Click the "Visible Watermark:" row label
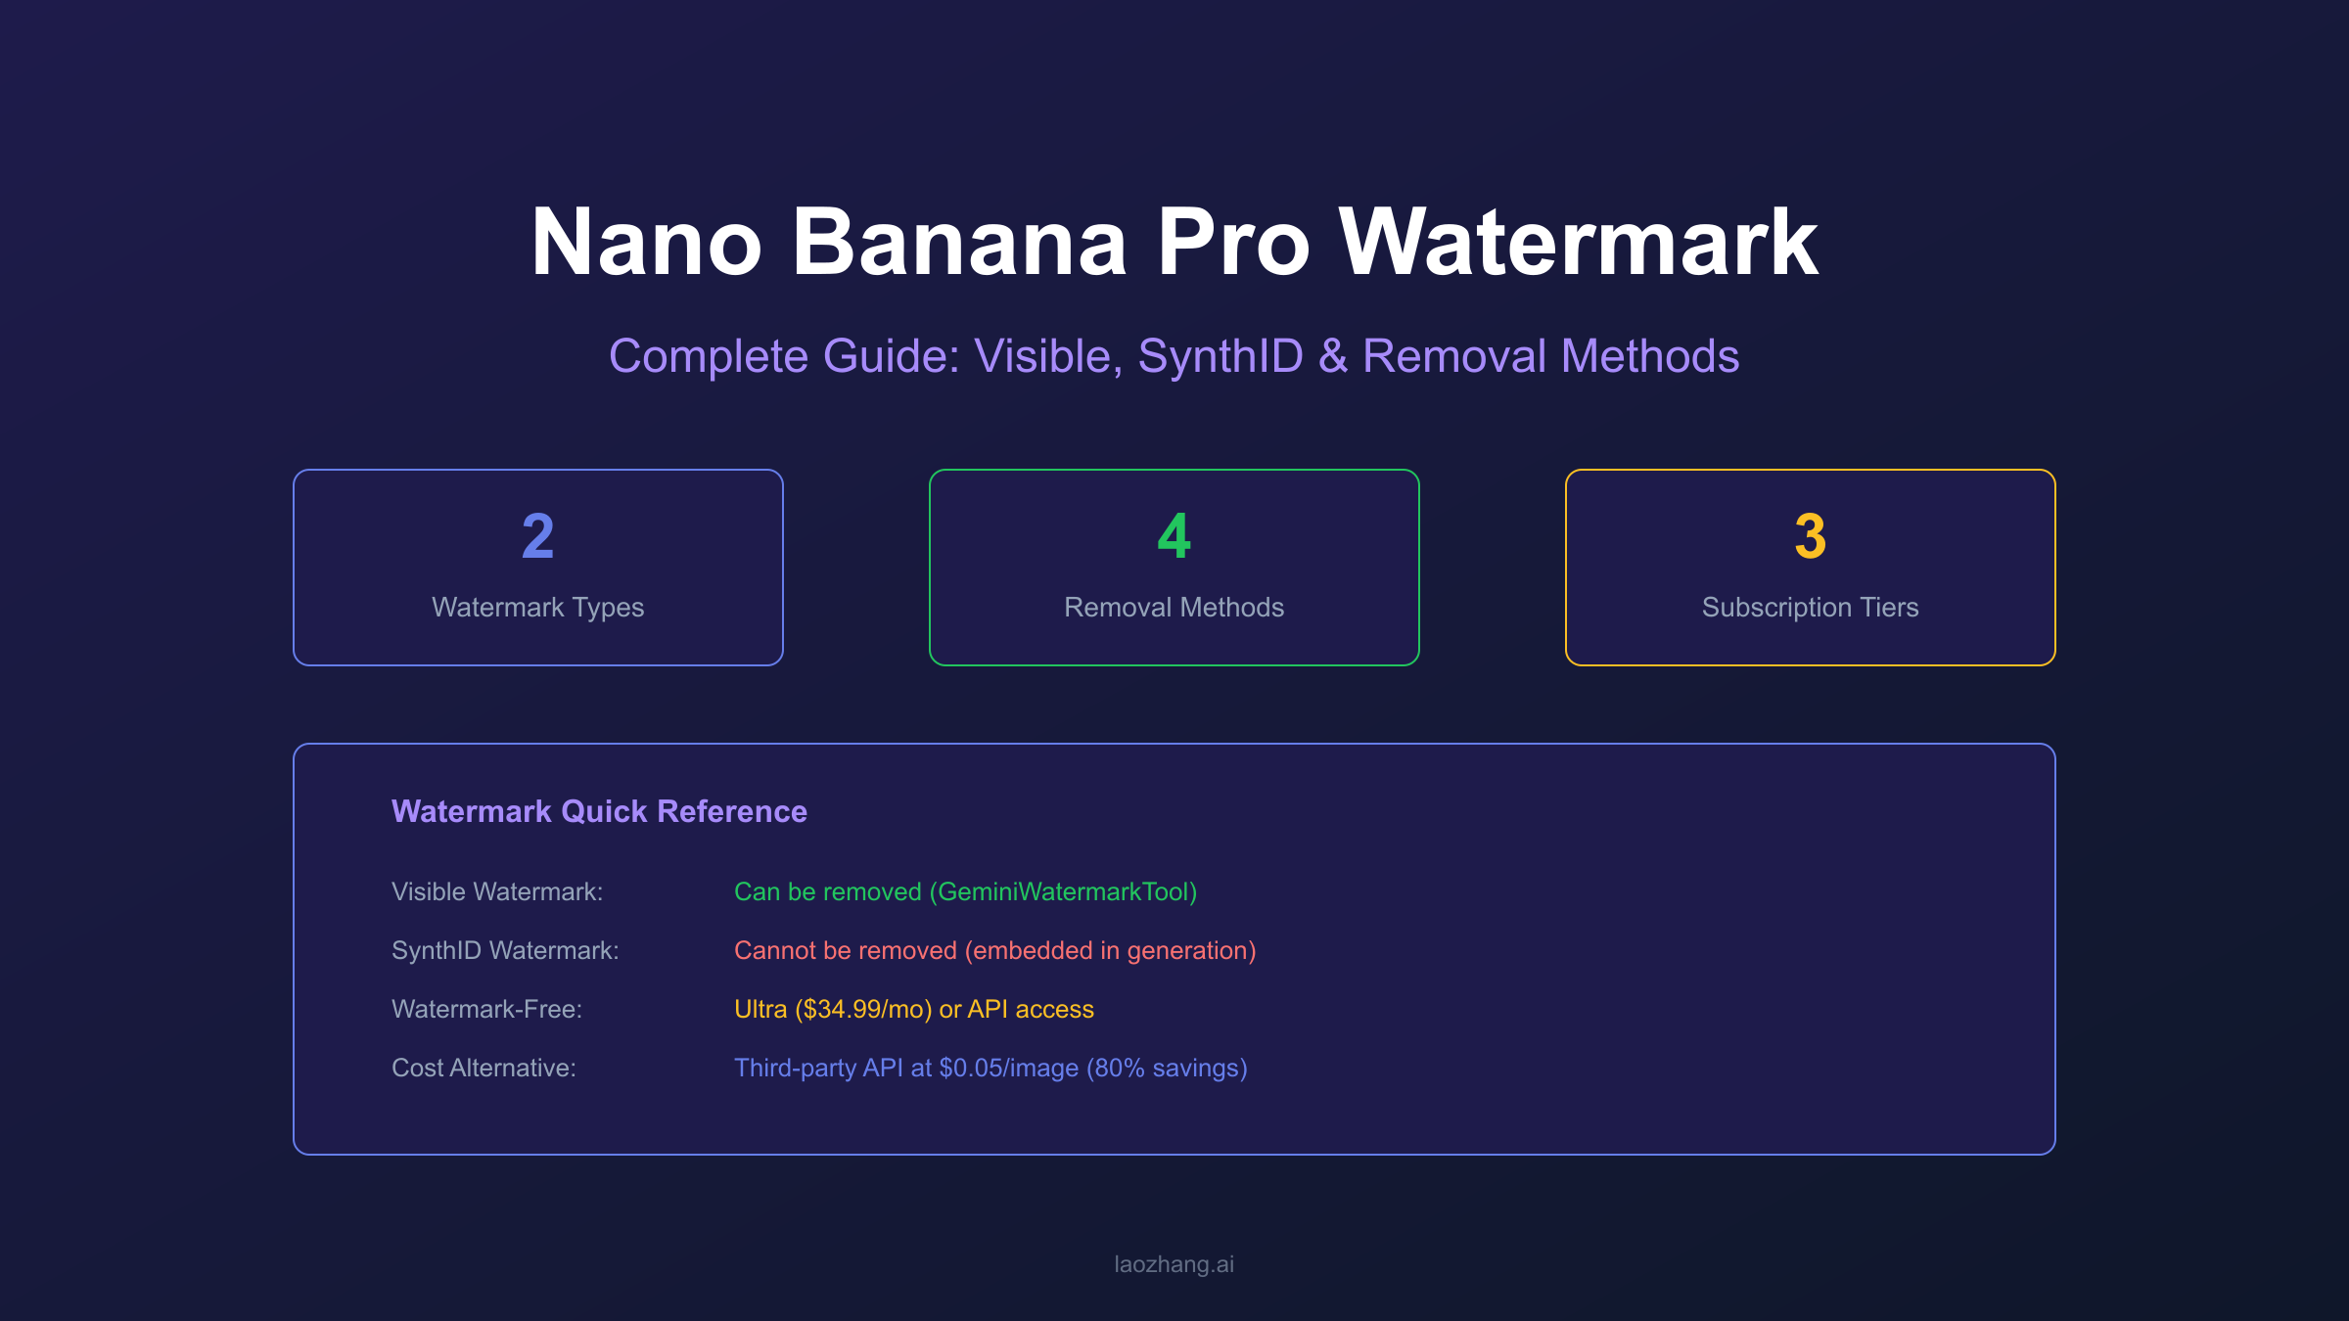2349x1321 pixels. 497,891
